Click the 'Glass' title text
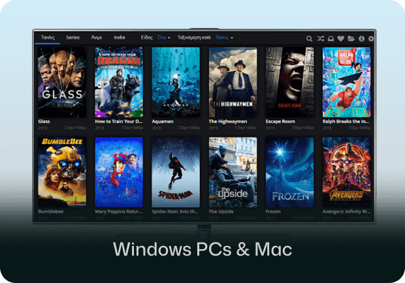 pos(44,121)
